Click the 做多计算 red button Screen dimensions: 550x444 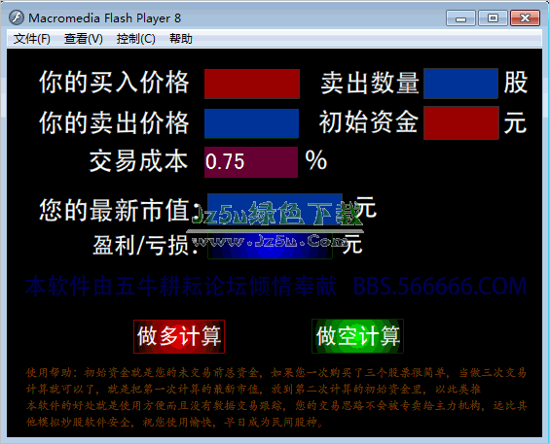tap(179, 336)
